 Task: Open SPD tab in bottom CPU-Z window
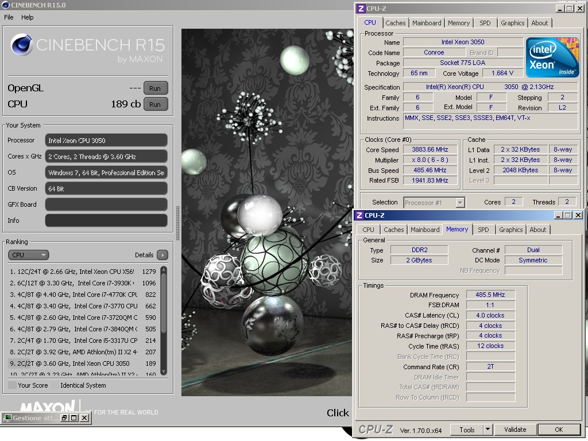(483, 230)
